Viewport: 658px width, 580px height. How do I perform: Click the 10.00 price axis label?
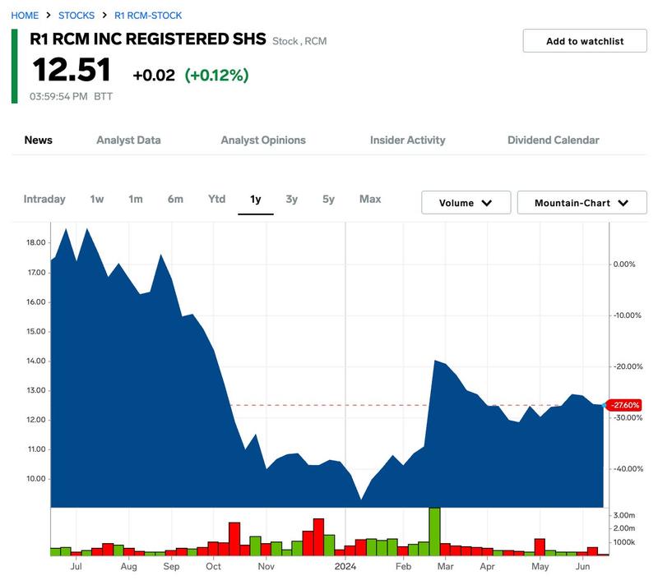click(x=36, y=479)
